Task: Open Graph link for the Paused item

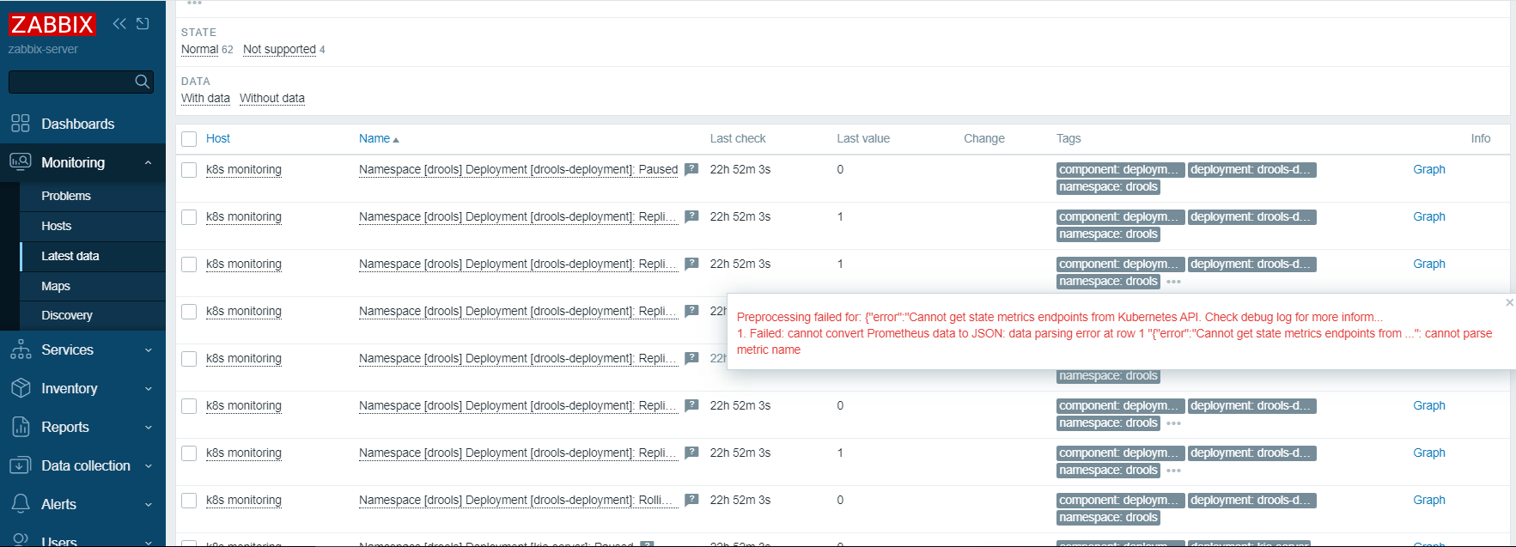Action: click(x=1428, y=169)
